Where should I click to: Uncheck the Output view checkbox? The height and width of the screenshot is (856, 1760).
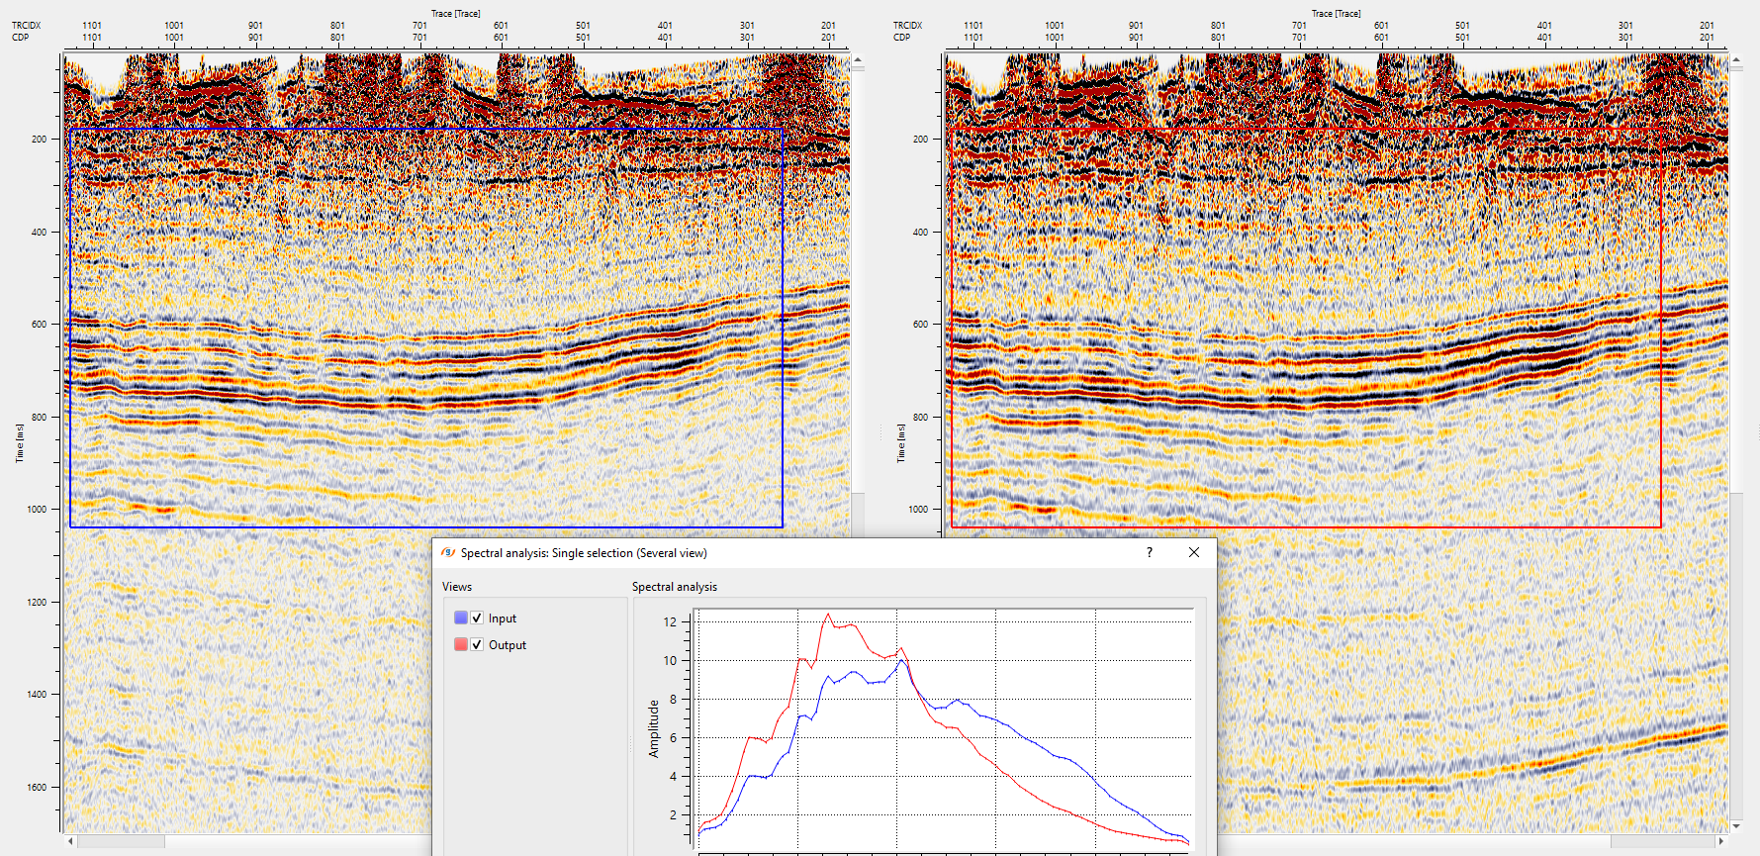[477, 644]
